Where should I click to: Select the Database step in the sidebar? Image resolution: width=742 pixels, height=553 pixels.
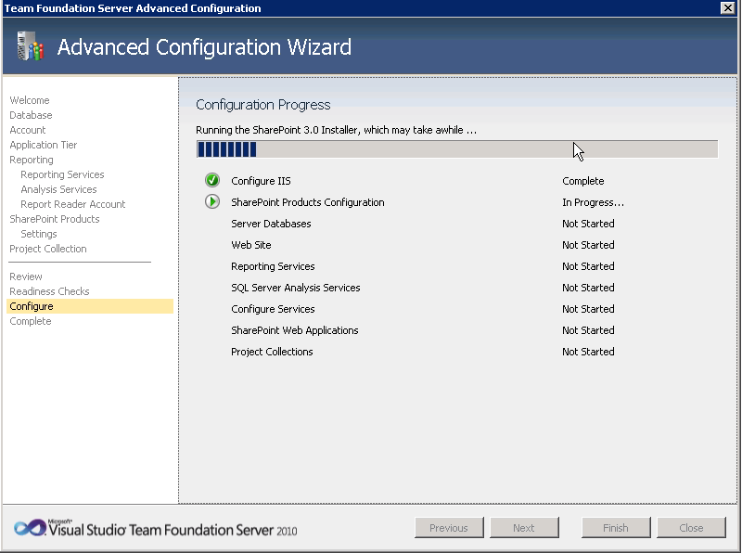31,115
